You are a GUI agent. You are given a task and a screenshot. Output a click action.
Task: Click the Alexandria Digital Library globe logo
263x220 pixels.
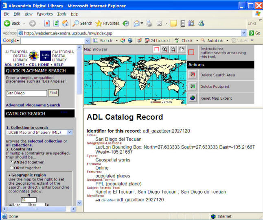[33, 56]
